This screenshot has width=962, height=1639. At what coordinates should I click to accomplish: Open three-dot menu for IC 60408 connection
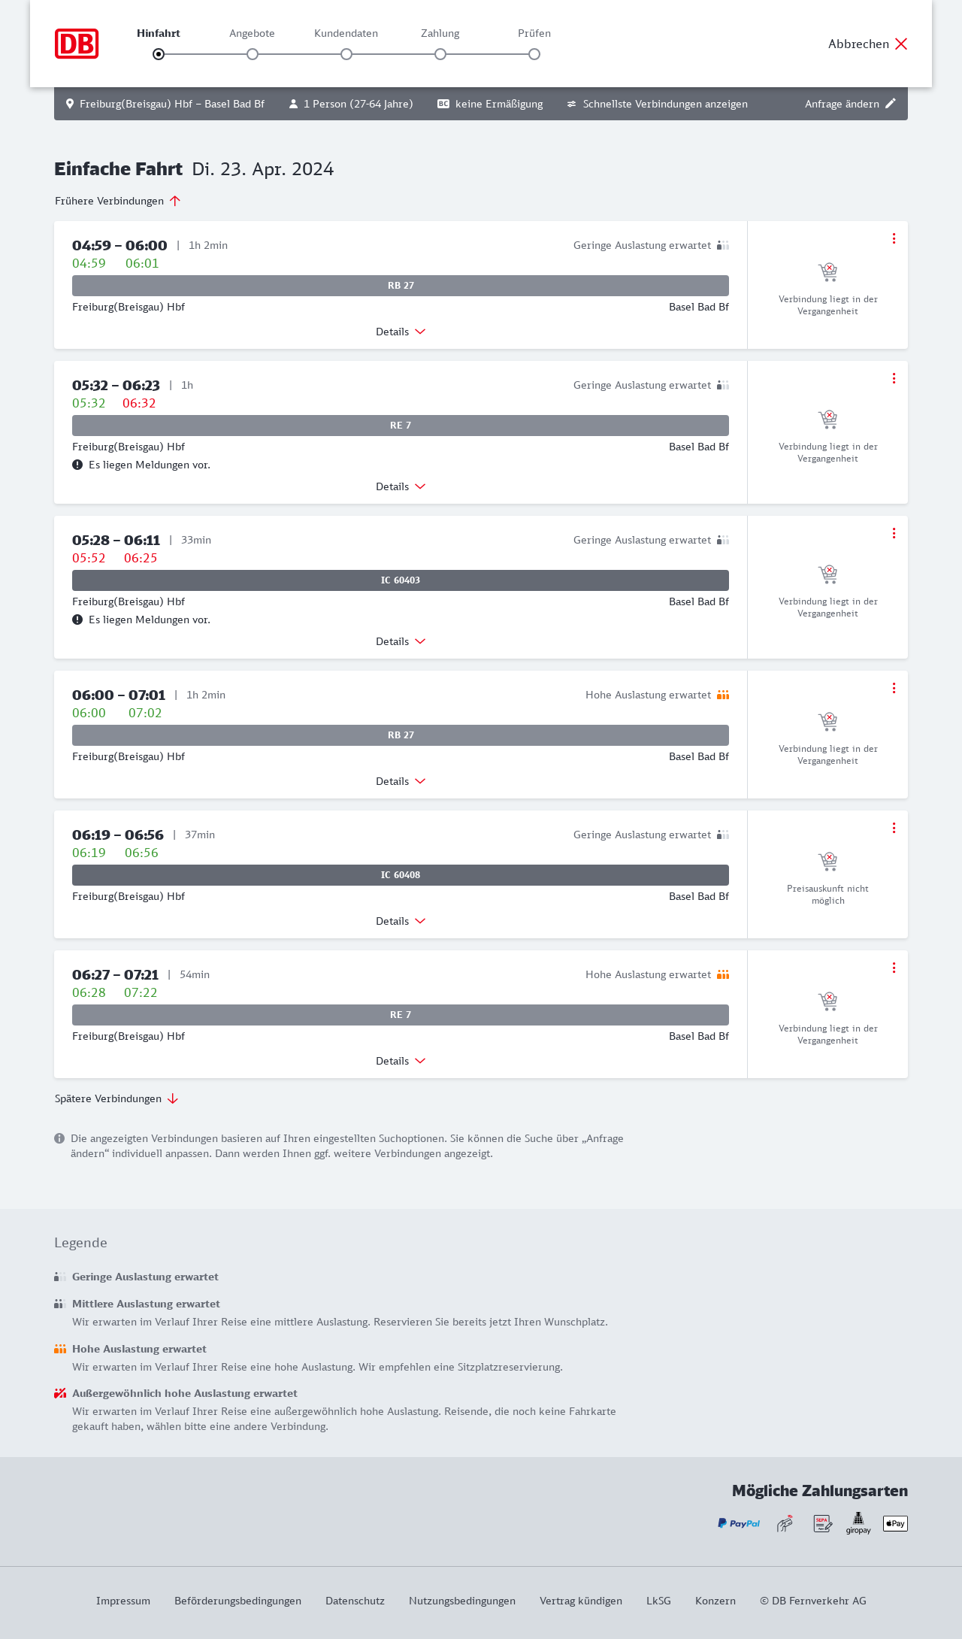point(894,828)
